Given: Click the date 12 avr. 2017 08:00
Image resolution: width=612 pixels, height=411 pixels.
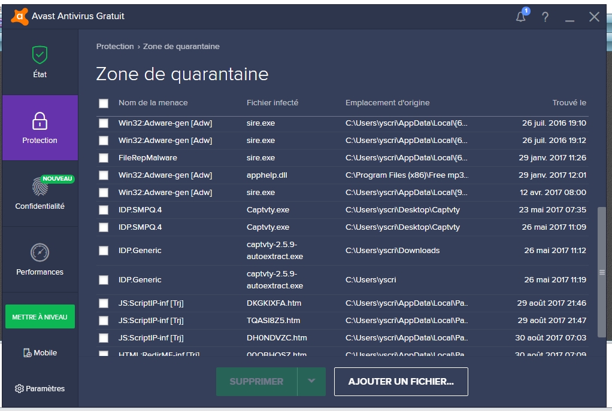Looking at the screenshot, I should (x=553, y=193).
